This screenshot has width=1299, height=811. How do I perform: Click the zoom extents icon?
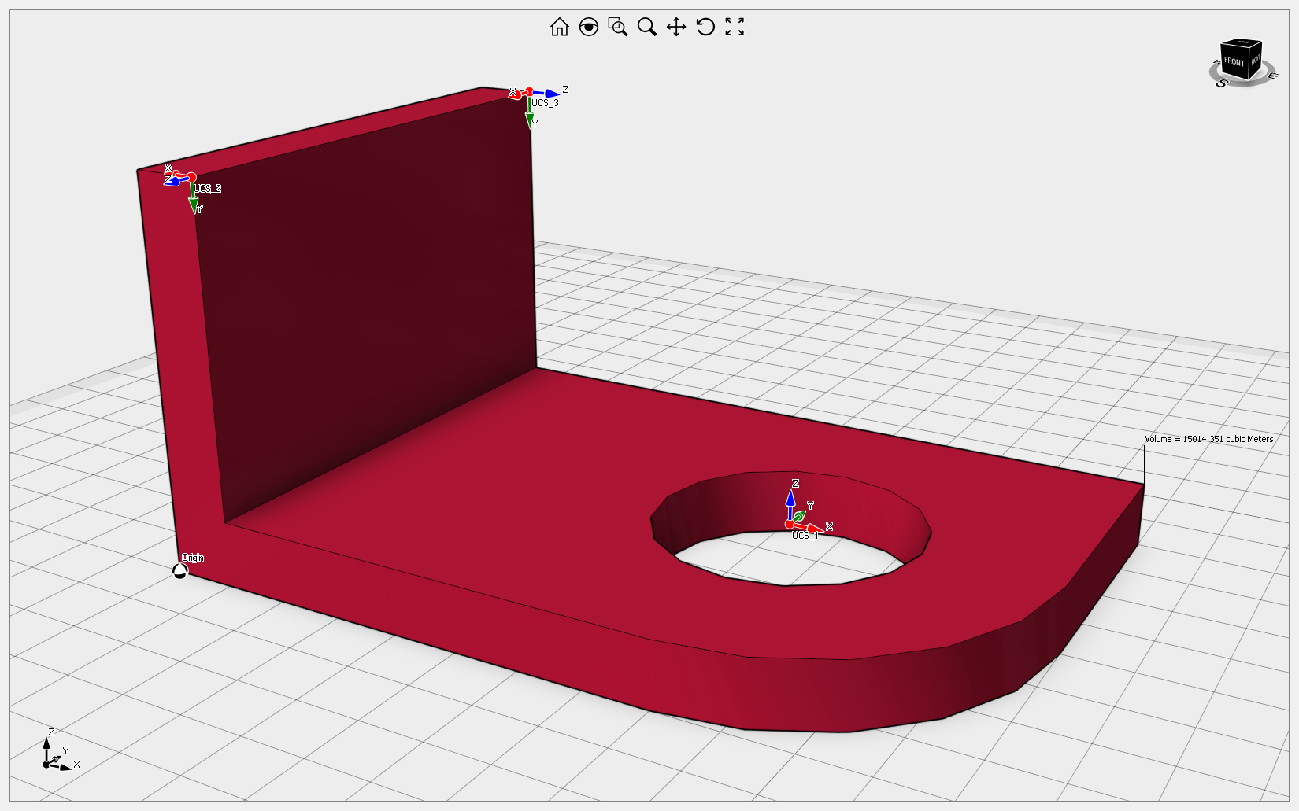point(735,28)
